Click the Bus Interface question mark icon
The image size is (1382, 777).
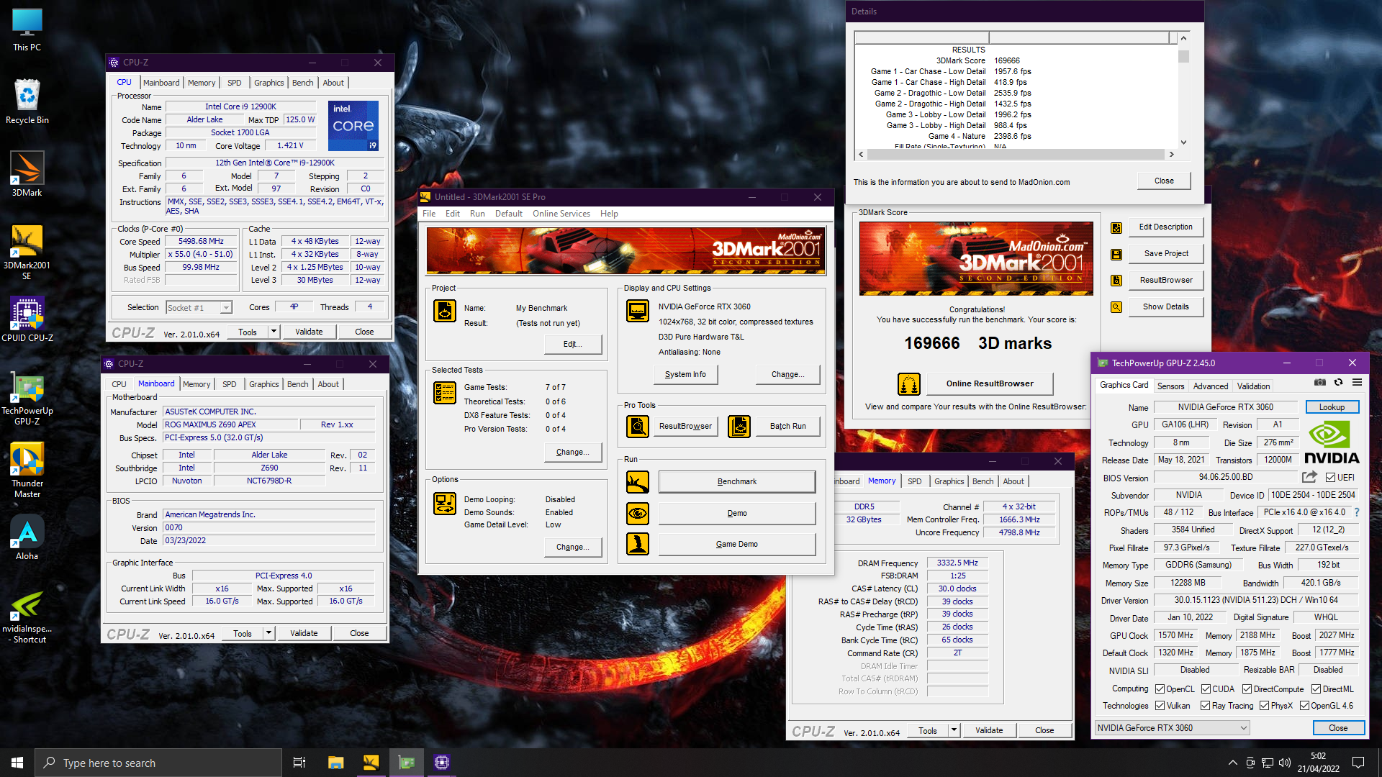tap(1357, 513)
